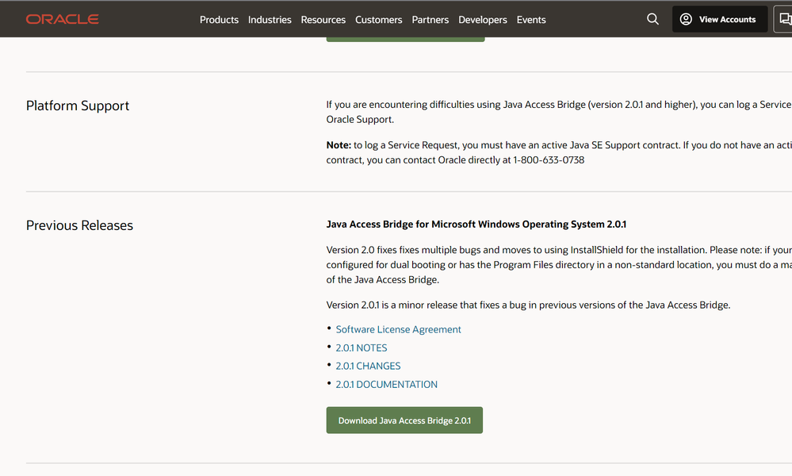This screenshot has height=476, width=792.
Task: Open the Software License Agreement link
Action: pyautogui.click(x=398, y=329)
